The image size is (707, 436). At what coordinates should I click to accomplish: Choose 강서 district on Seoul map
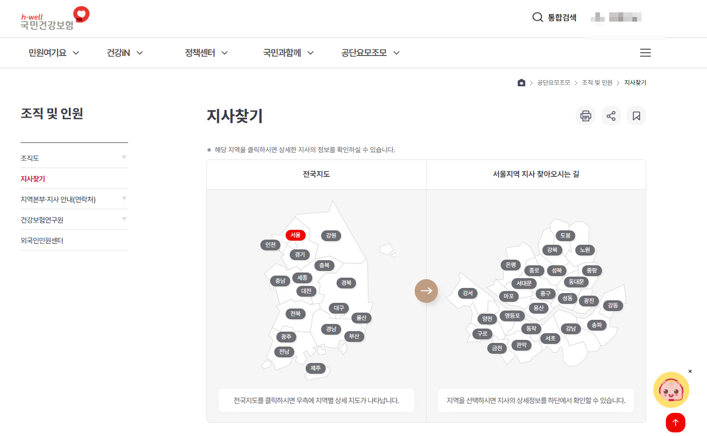468,293
